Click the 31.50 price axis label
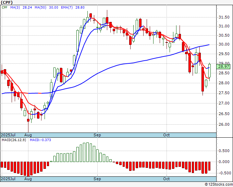Viewport: 233px width, 187px height. [224, 17]
